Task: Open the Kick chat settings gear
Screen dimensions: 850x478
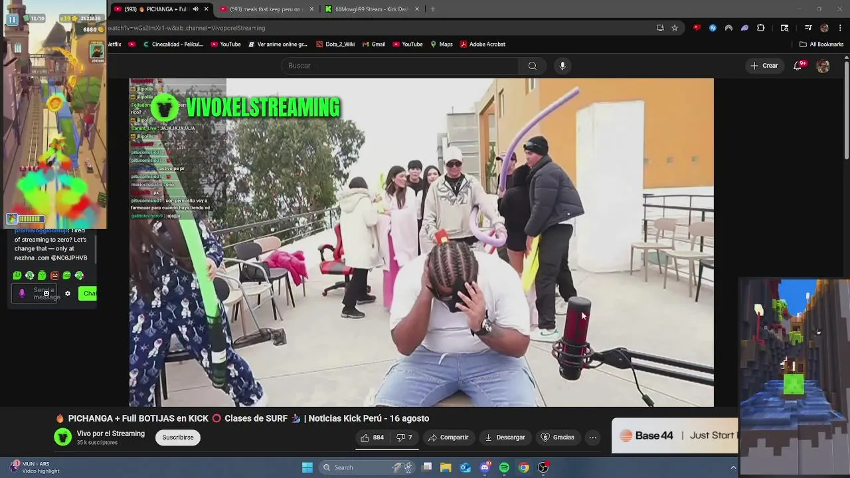Action: [x=67, y=293]
